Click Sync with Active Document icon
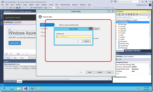The width and height of the screenshot is (153, 92). [x=126, y=14]
